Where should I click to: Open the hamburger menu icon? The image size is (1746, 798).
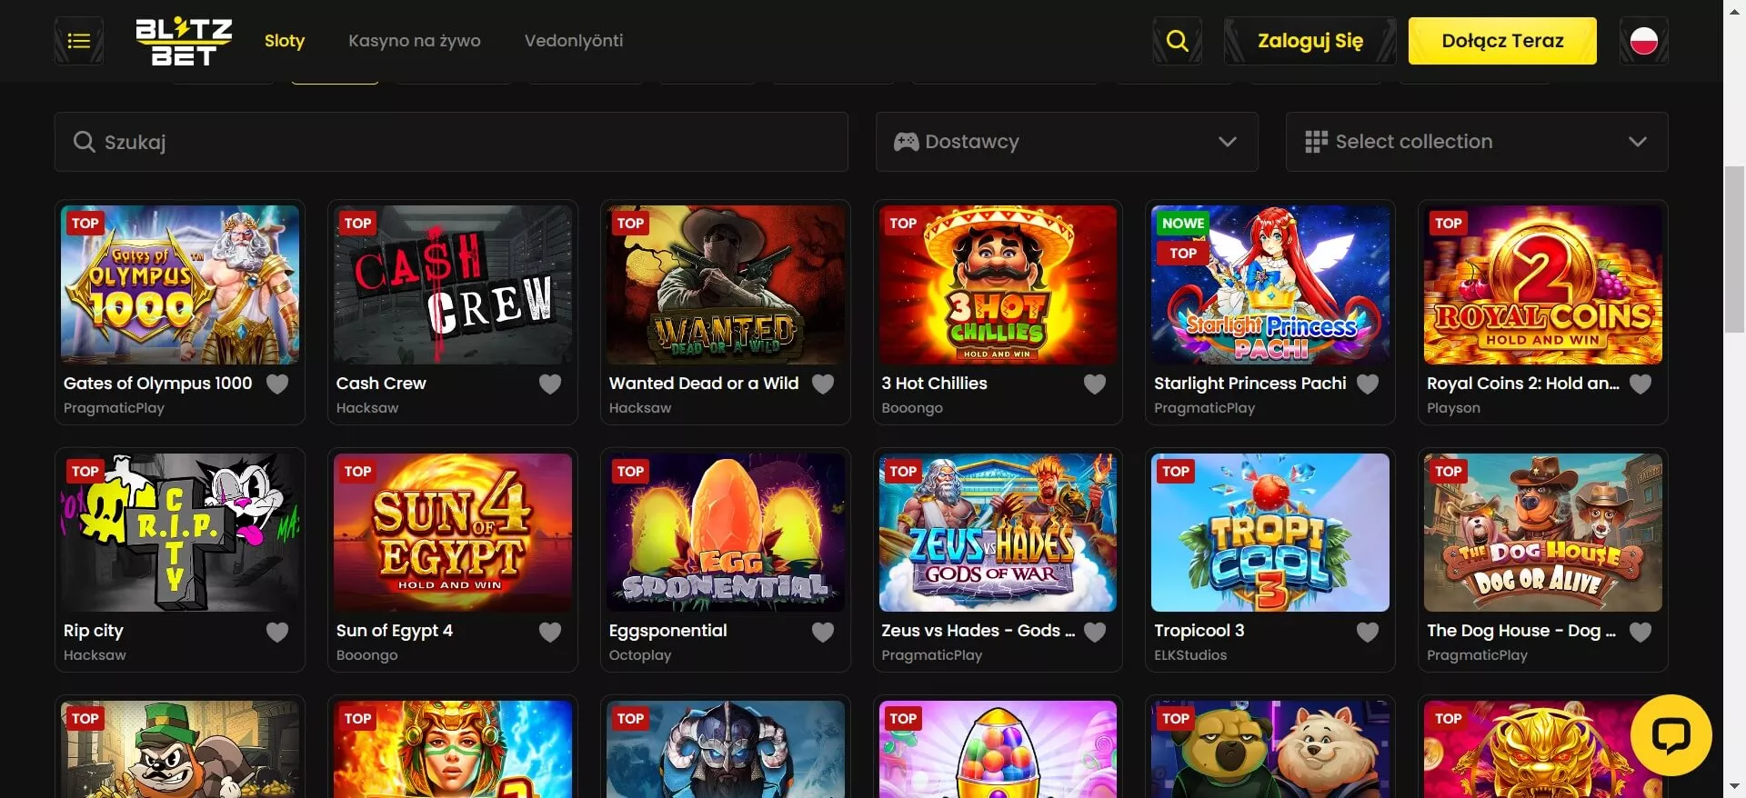(79, 41)
